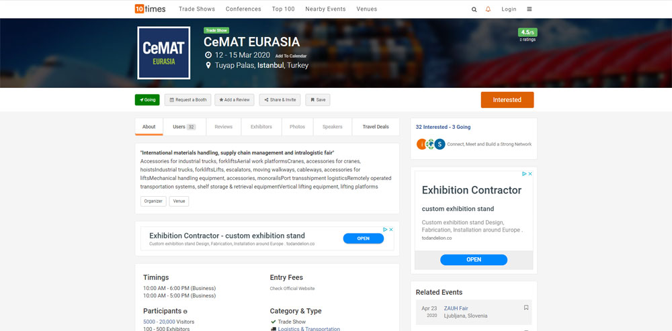Click the orange Interested button
The height and width of the screenshot is (331, 672).
pyautogui.click(x=507, y=100)
